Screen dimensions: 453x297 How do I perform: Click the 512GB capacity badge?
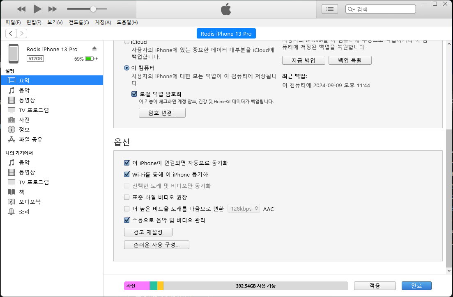(x=35, y=59)
